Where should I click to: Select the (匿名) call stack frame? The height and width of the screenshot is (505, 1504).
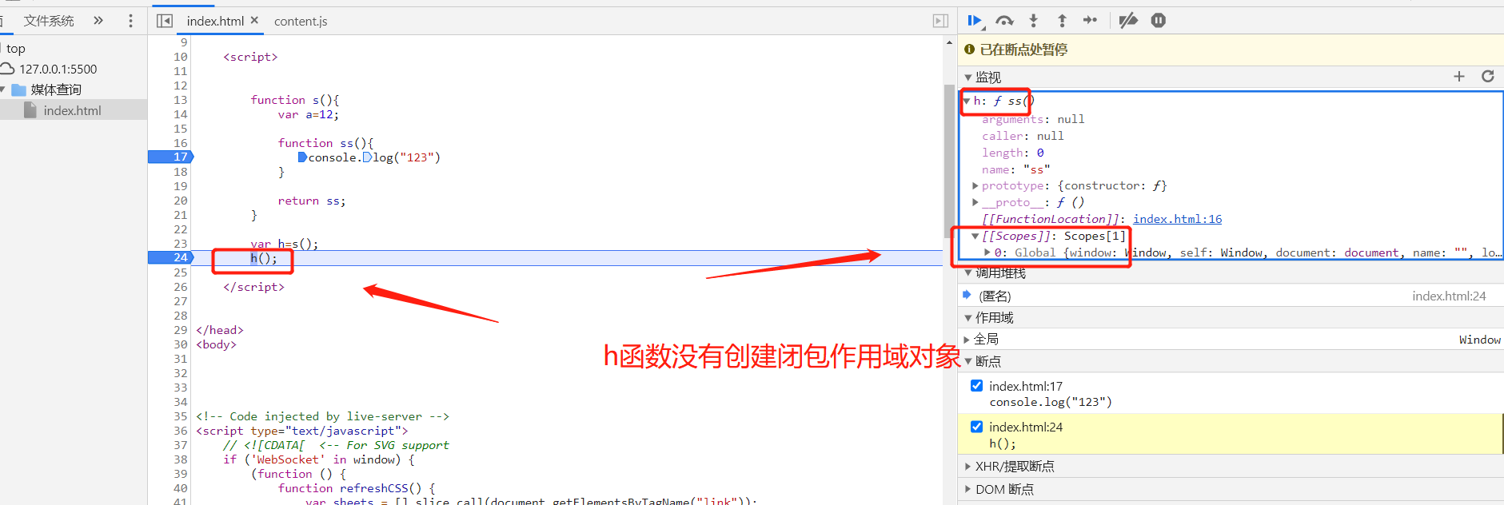click(x=1231, y=296)
